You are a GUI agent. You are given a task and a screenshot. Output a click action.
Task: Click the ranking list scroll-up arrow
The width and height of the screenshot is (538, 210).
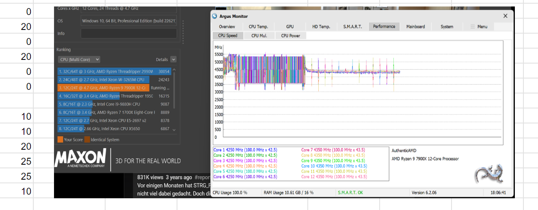click(x=174, y=70)
